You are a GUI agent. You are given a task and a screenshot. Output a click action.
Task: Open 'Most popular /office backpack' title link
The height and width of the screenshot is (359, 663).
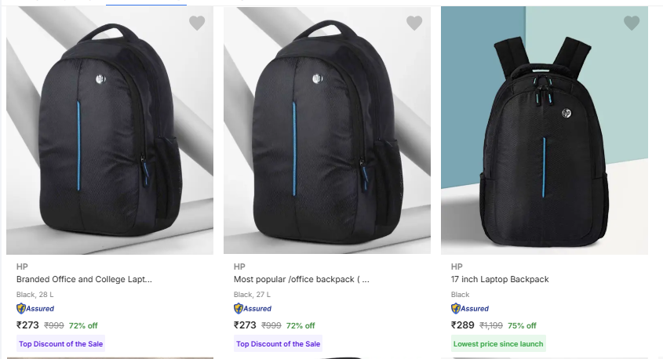[301, 279]
